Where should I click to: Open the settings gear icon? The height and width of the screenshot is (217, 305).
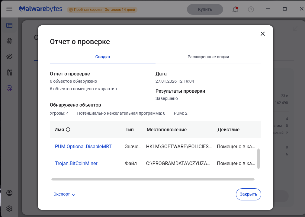[x=9, y=209]
